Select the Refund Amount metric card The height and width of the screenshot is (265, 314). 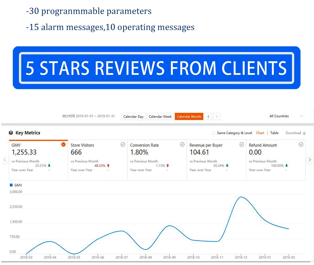click(x=276, y=160)
